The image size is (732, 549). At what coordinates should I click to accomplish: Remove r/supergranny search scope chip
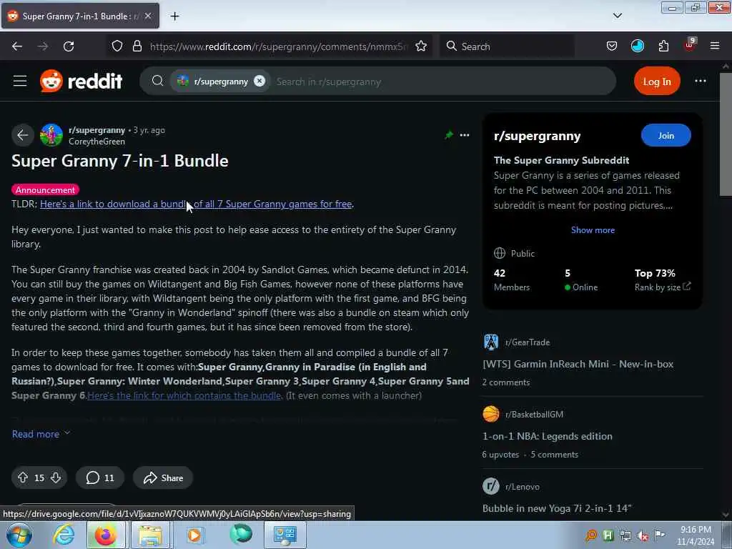pyautogui.click(x=259, y=81)
